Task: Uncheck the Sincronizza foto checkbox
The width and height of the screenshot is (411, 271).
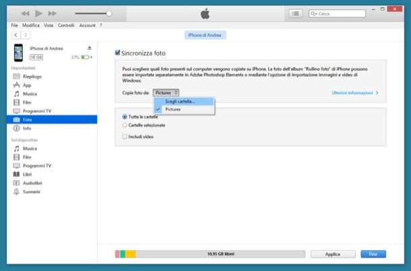Action: [x=118, y=53]
